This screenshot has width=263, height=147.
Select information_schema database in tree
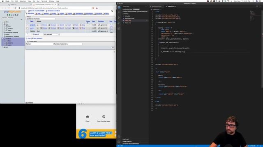point(12,32)
